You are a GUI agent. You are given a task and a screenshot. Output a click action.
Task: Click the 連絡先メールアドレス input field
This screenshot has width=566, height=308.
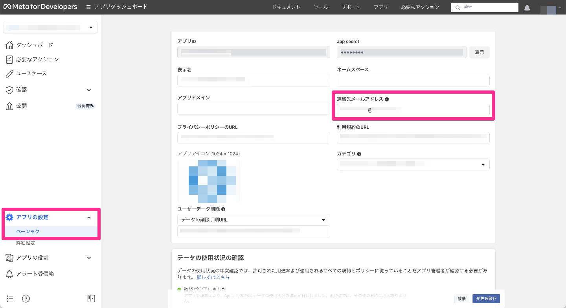tap(413, 110)
